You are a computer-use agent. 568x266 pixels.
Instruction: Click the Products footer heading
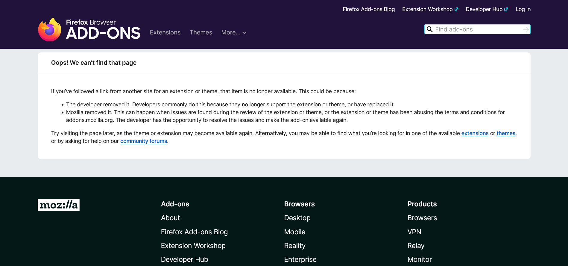pos(422,204)
